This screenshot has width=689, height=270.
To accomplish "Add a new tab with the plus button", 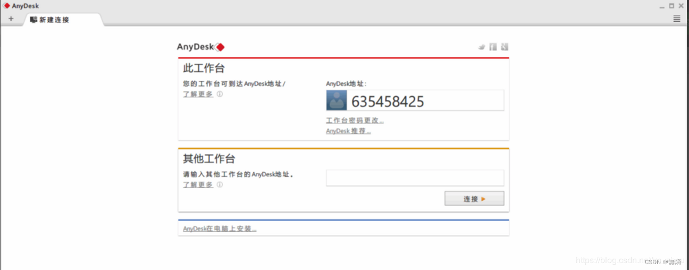I will (x=11, y=19).
